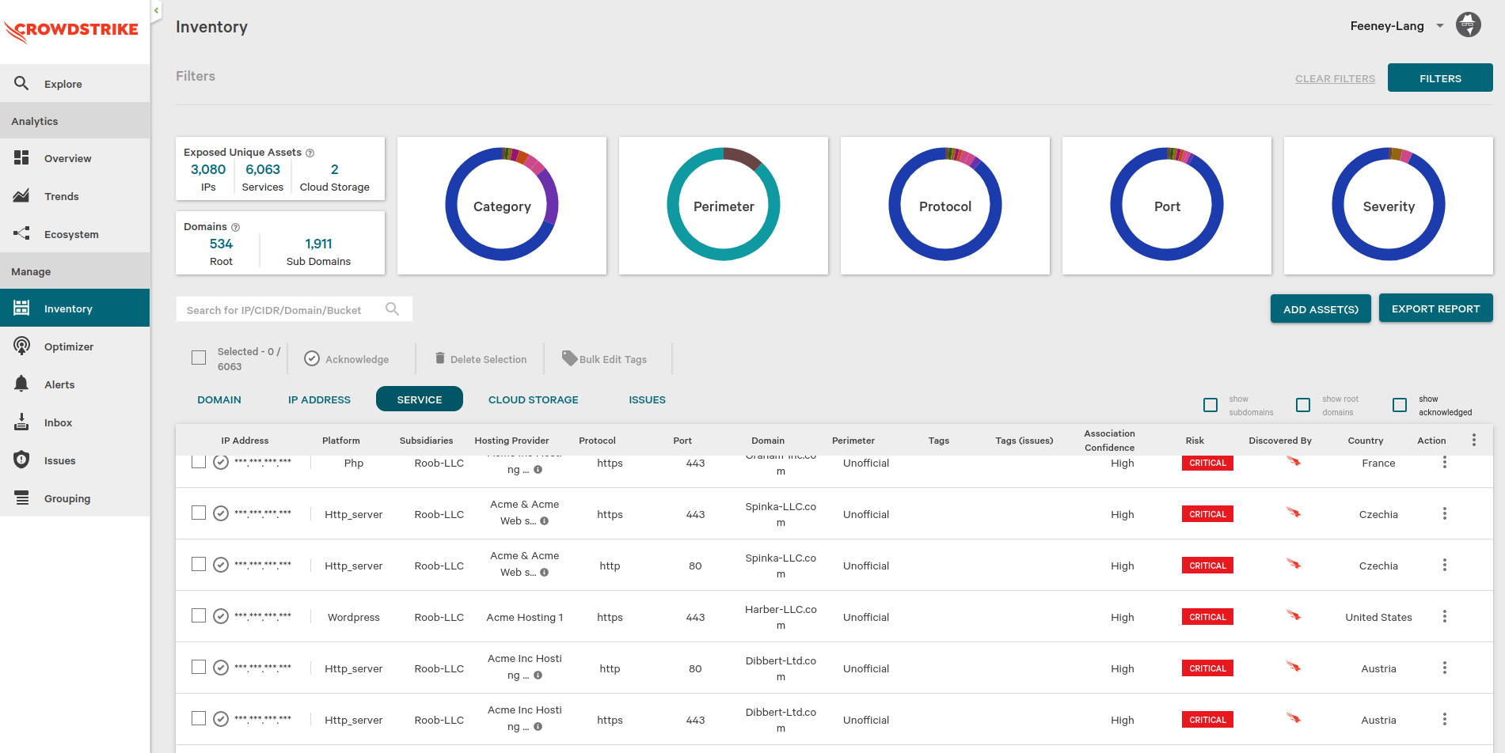The height and width of the screenshot is (753, 1505).
Task: Open the Ecosystem graph icon
Action: 21,233
